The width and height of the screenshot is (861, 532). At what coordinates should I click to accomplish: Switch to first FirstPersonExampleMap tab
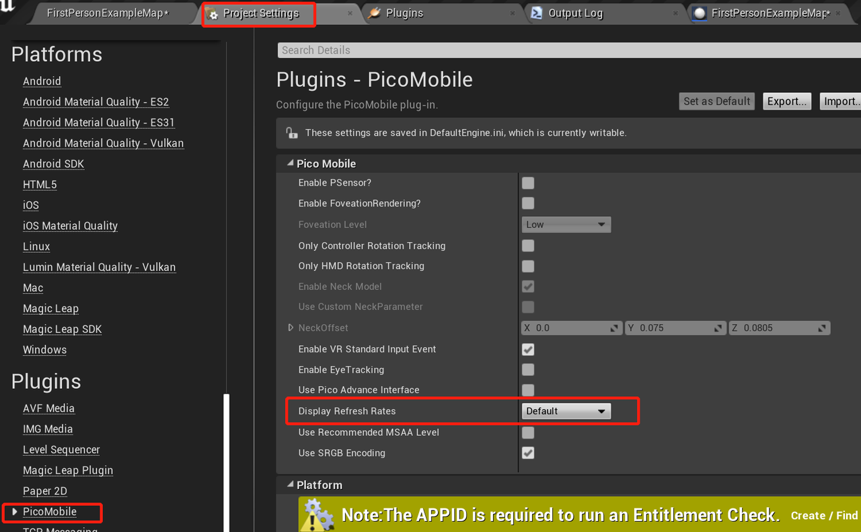point(108,13)
